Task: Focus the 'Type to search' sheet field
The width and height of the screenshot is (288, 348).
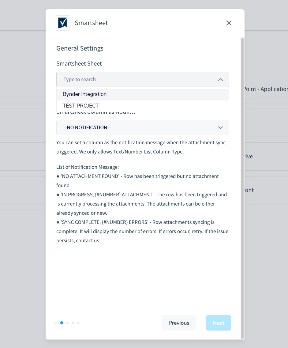Action: point(138,79)
